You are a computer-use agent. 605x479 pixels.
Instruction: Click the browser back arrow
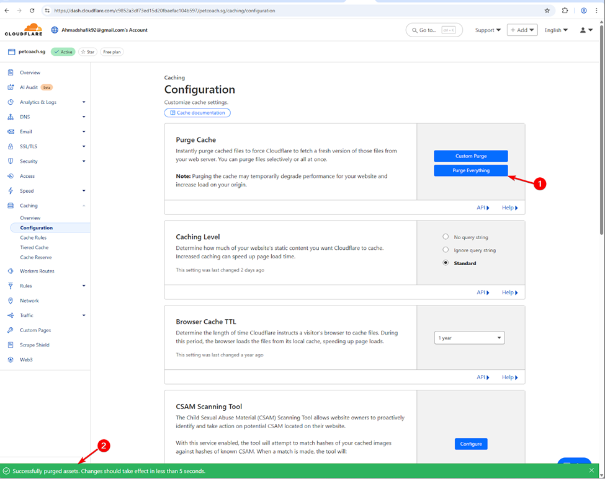pos(7,11)
